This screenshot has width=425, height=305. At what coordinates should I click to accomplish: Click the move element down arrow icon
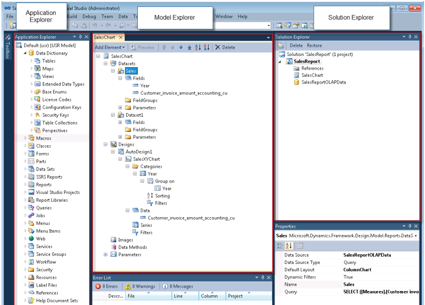181,47
